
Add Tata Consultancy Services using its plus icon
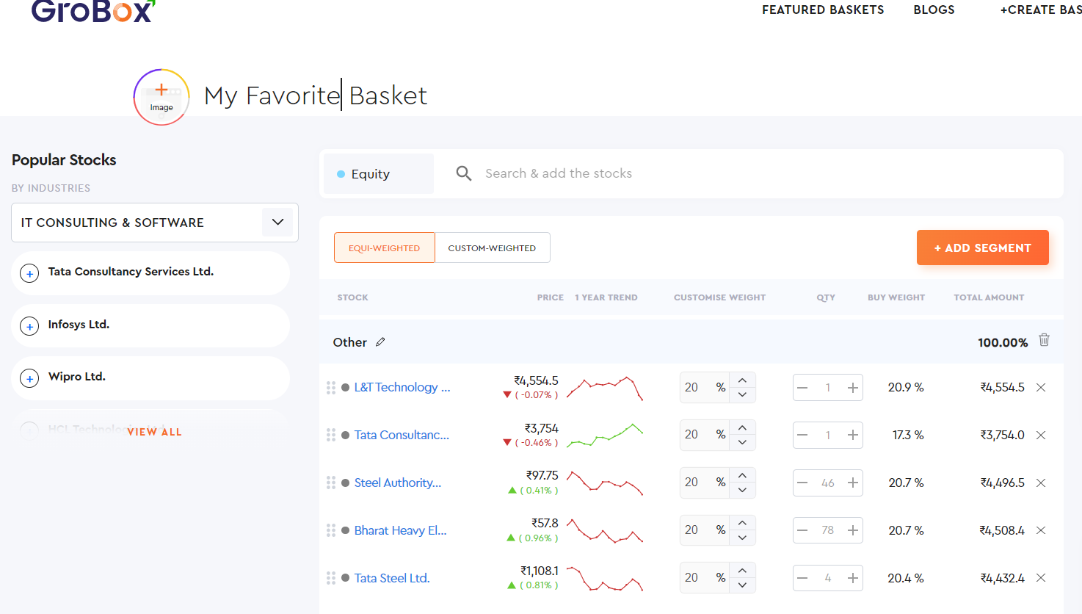(x=29, y=272)
